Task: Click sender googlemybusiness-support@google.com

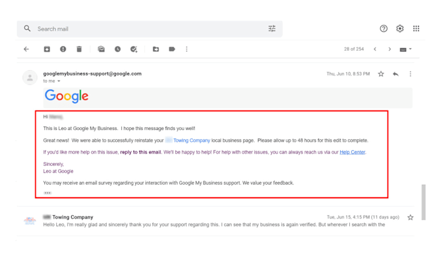Action: tap(93, 73)
